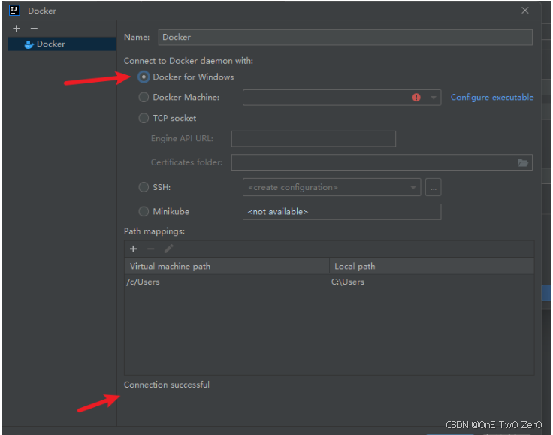Remove path mapping with minus icon
Image resolution: width=553 pixels, height=435 pixels.
[151, 249]
